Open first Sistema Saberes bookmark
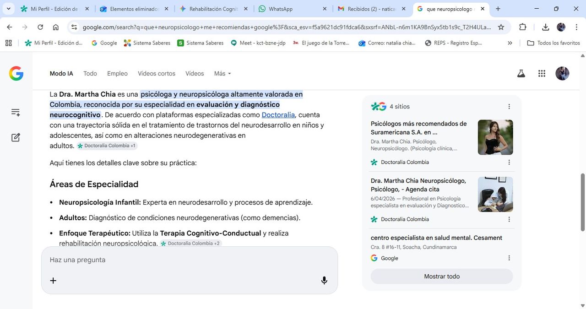Screen dimensions: 586x309 tap(147, 43)
